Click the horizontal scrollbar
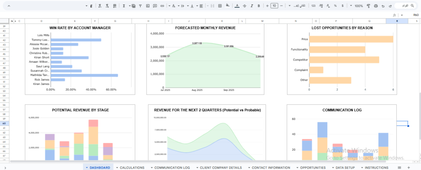The width and height of the screenshot is (421, 170). [197, 161]
